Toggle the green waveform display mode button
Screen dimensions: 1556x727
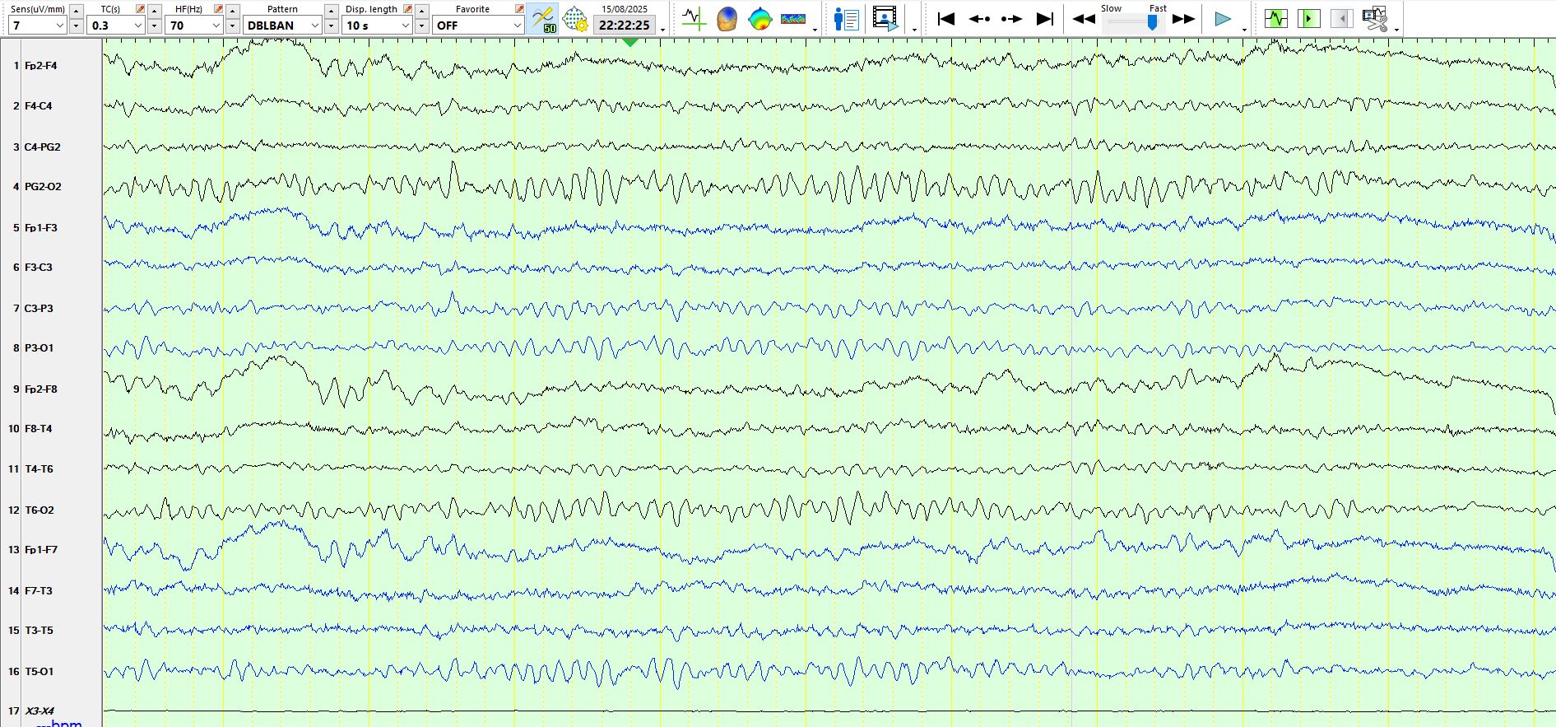(x=1275, y=18)
